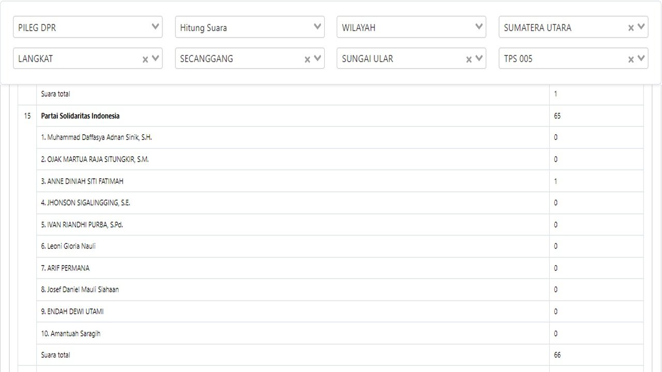Click the Suara total value 66
This screenshot has height=372, width=662.
[557, 355]
